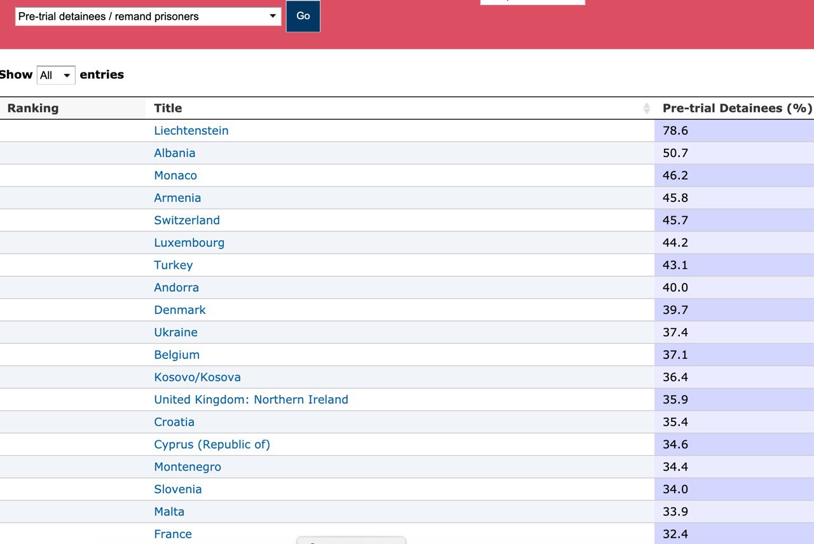Open the Luxembourg country link
This screenshot has width=814, height=544.
tap(189, 243)
